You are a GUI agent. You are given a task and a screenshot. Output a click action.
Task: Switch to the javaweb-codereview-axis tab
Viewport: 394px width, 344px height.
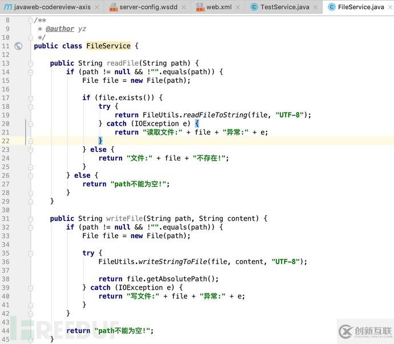coord(52,7)
